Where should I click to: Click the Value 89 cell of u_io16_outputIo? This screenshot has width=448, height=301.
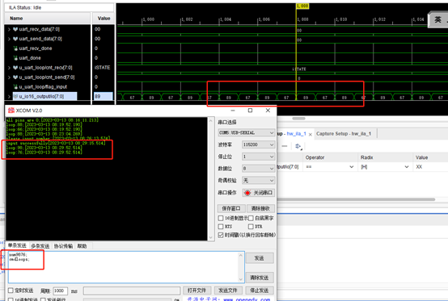click(x=104, y=96)
